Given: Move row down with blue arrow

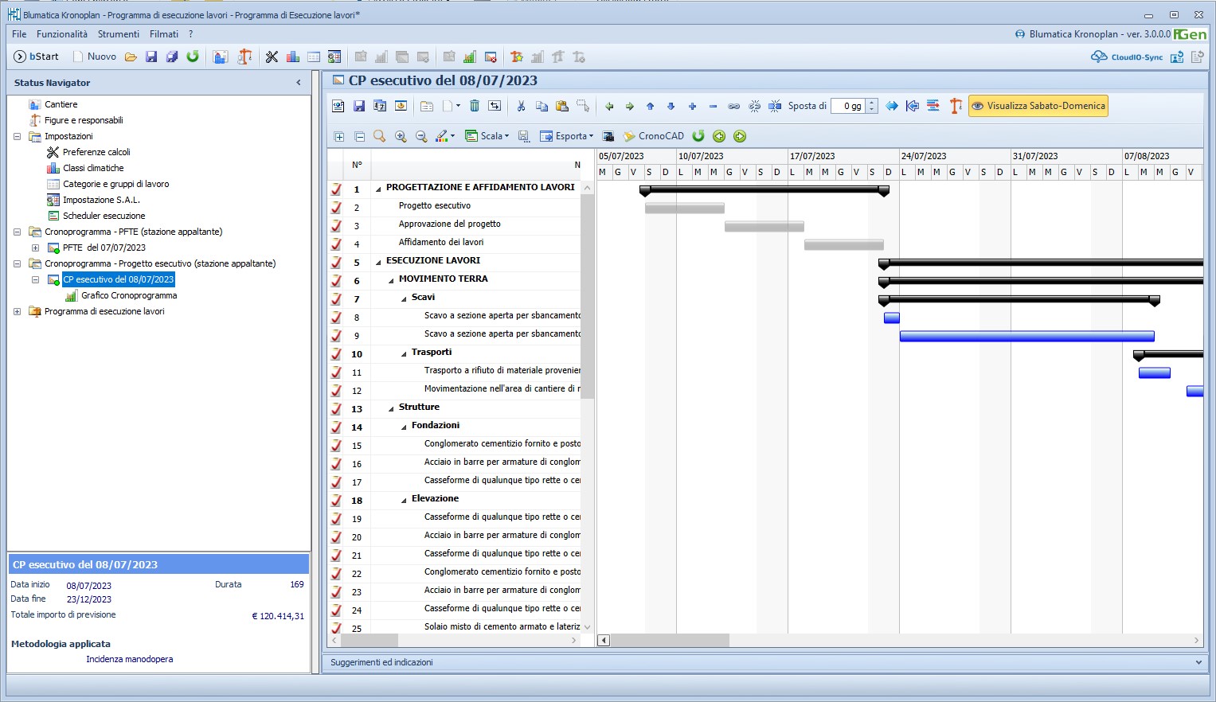Looking at the screenshot, I should (x=671, y=106).
